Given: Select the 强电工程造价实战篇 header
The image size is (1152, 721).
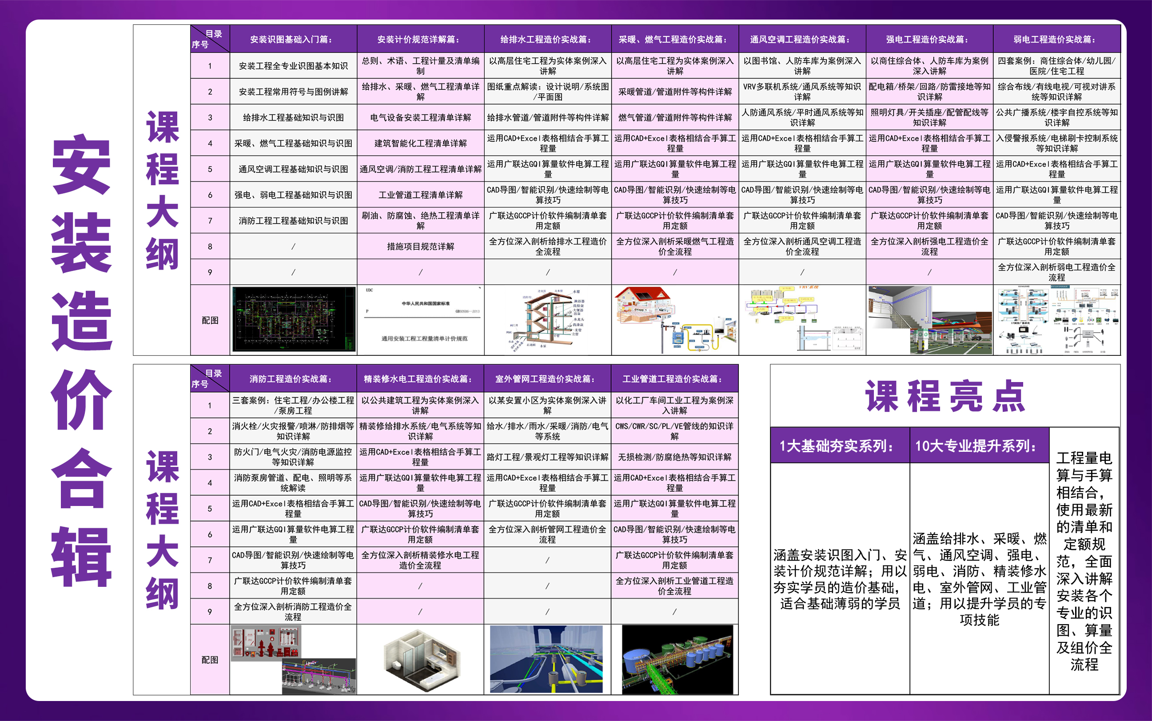Looking at the screenshot, I should pos(930,39).
